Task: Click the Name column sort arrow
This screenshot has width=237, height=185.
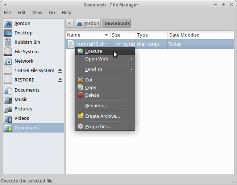Action: 106,35
